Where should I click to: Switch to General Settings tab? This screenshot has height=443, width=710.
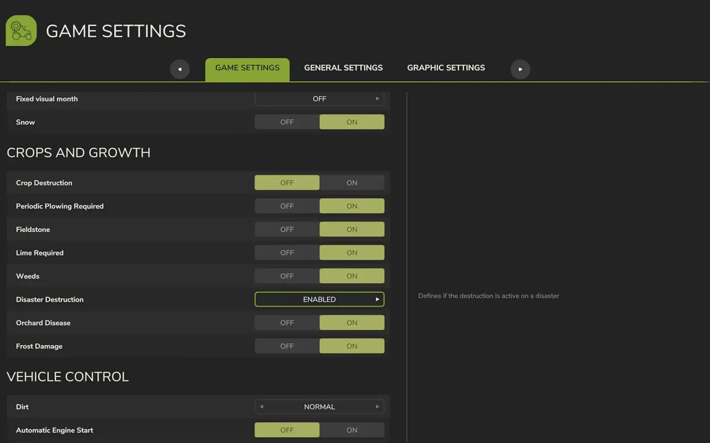(x=343, y=68)
